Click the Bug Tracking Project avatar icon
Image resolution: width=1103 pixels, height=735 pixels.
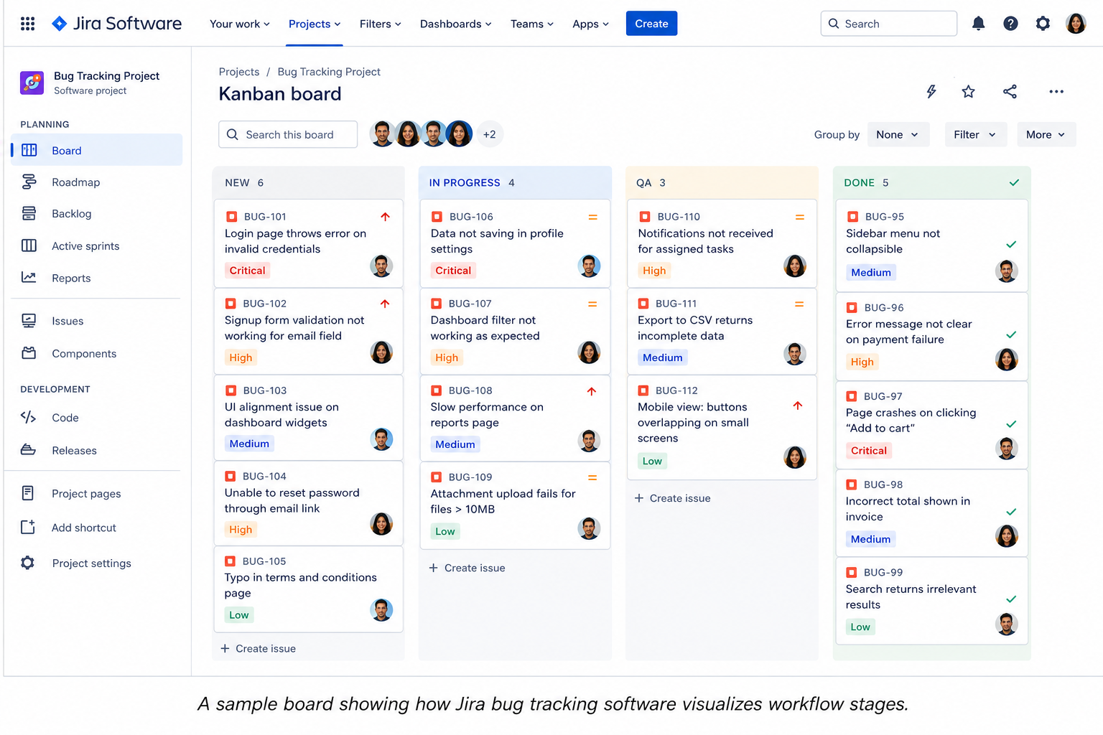coord(32,83)
